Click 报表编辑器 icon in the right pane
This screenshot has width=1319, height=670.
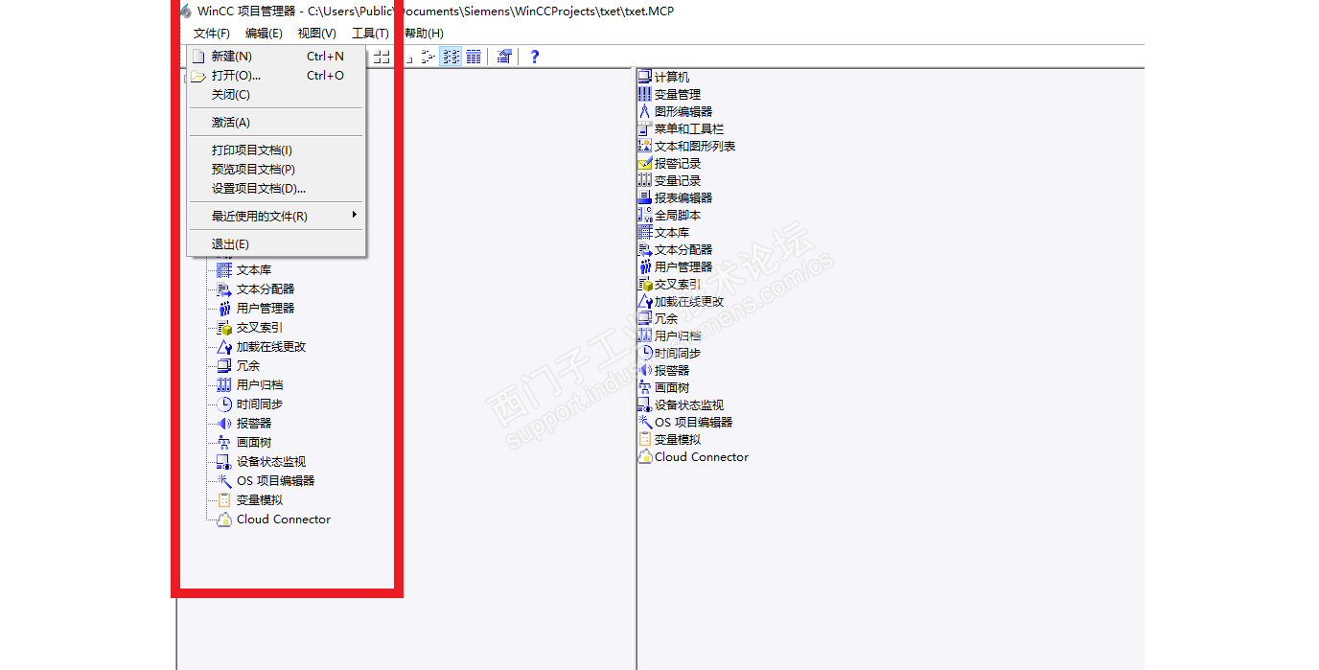[645, 197]
